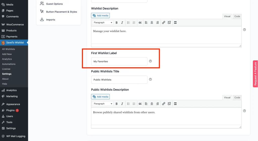
Task: Open Plugins menu with update badge
Action: click(x=14, y=110)
